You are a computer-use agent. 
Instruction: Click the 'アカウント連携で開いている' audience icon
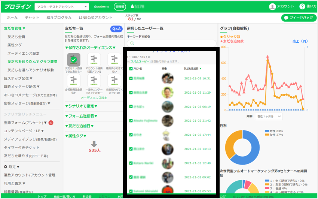coord(94,59)
